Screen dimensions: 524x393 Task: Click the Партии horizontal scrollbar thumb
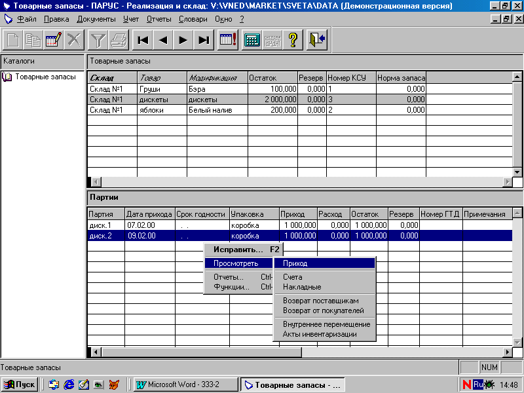(202, 352)
